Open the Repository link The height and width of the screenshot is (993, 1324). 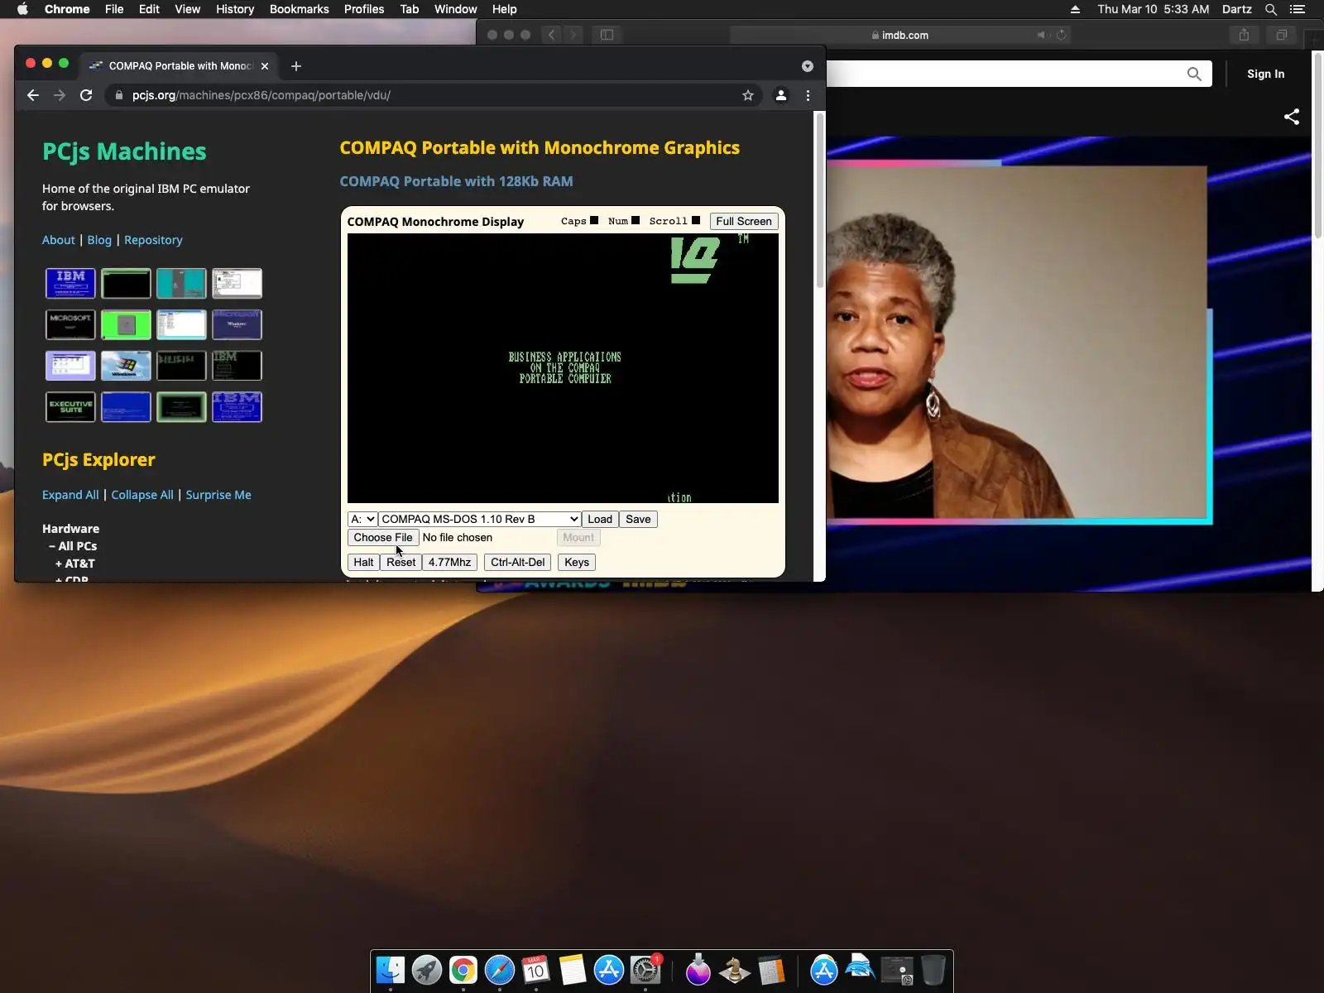pos(153,240)
